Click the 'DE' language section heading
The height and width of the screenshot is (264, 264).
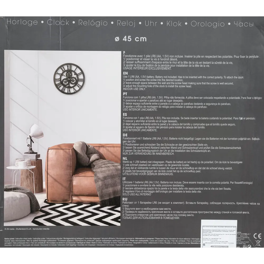click(125, 135)
